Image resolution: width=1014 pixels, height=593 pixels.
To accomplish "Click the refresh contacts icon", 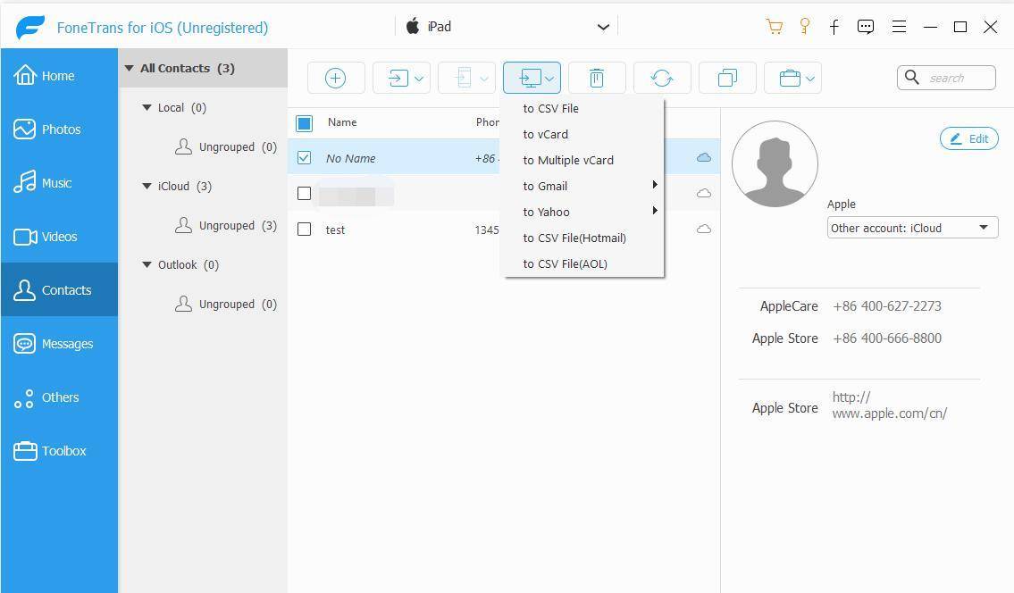I will click(x=662, y=79).
